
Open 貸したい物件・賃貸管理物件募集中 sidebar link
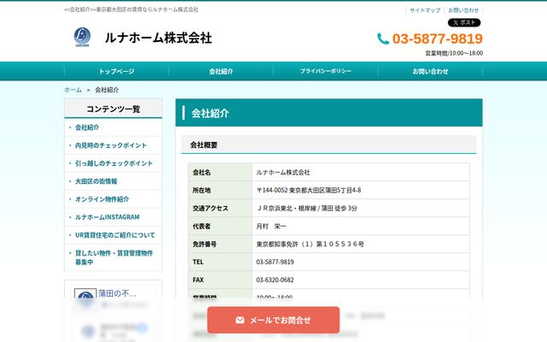(x=114, y=257)
